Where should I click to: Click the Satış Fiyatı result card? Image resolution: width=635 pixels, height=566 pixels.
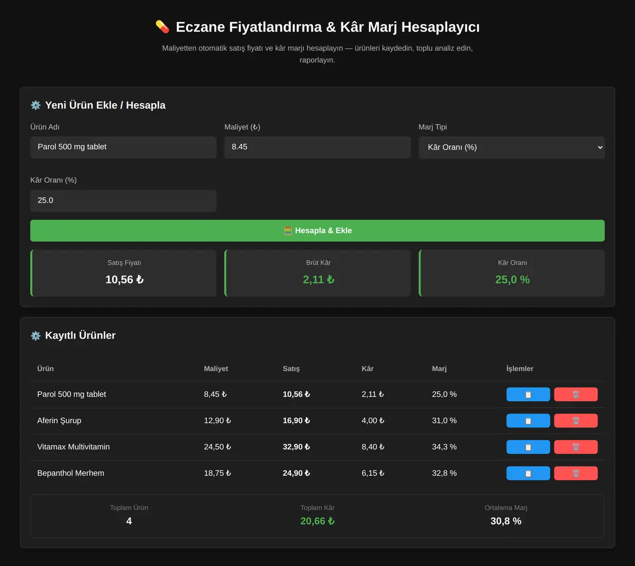pos(123,273)
